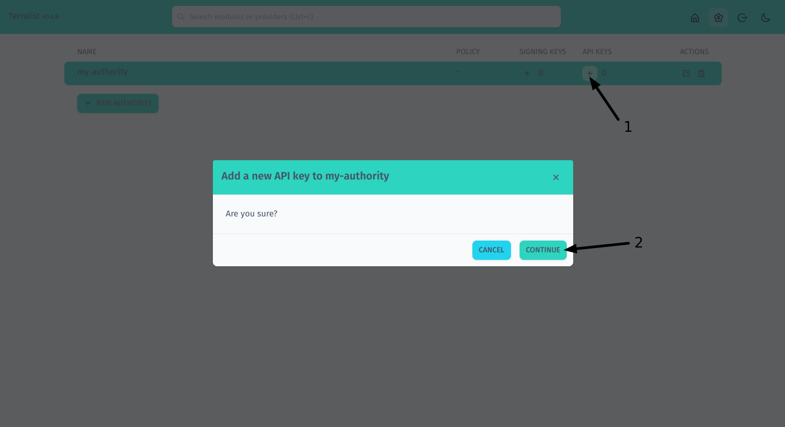Go to the home page icon
This screenshot has width=785, height=427.
695,18
